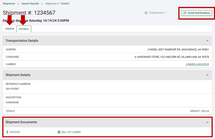
Task: Click the consignee address in Dillingham
Action: [x=172, y=57]
